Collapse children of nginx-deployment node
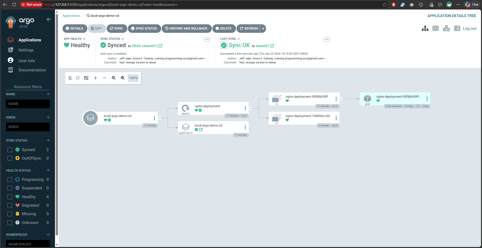Screen dimensions: 482x248 (x=250, y=108)
